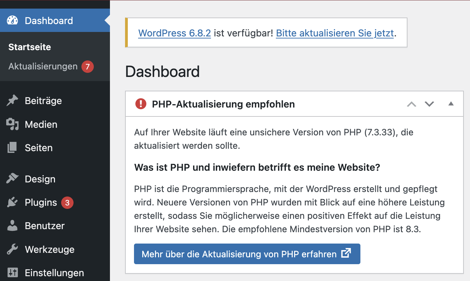Move the PHP panel up with chevron
The width and height of the screenshot is (470, 281).
412,104
